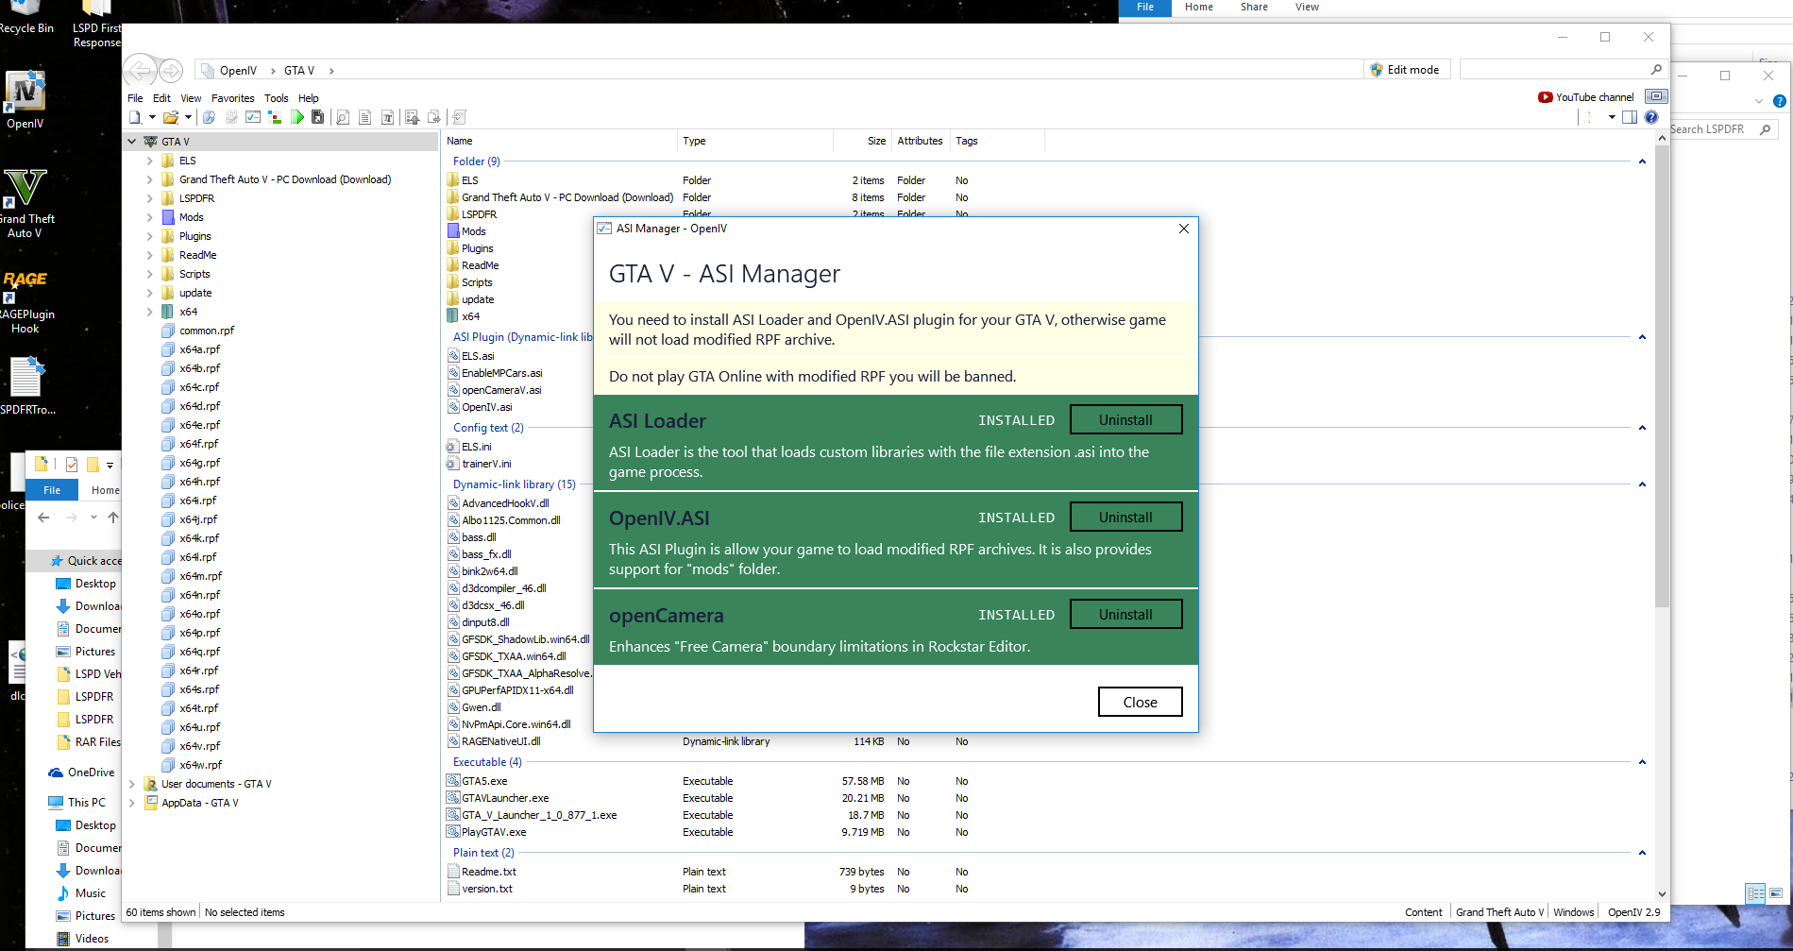Open the Favorites menu
1793x951 pixels.
click(x=232, y=98)
